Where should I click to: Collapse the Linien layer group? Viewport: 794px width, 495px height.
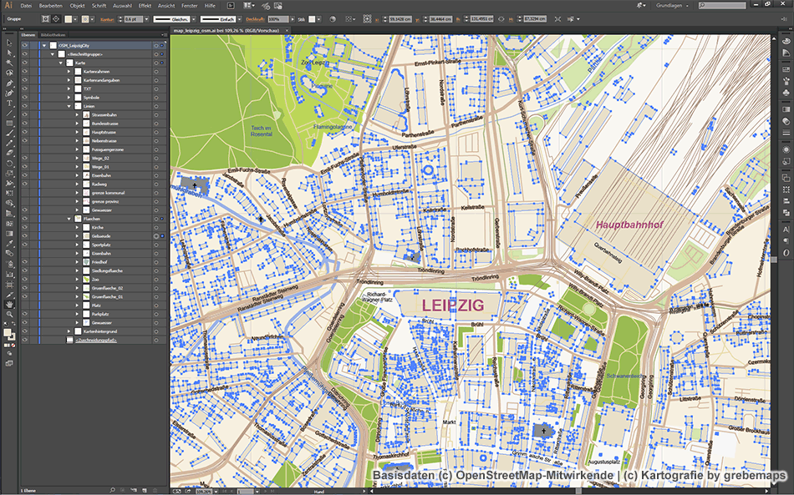(x=69, y=106)
